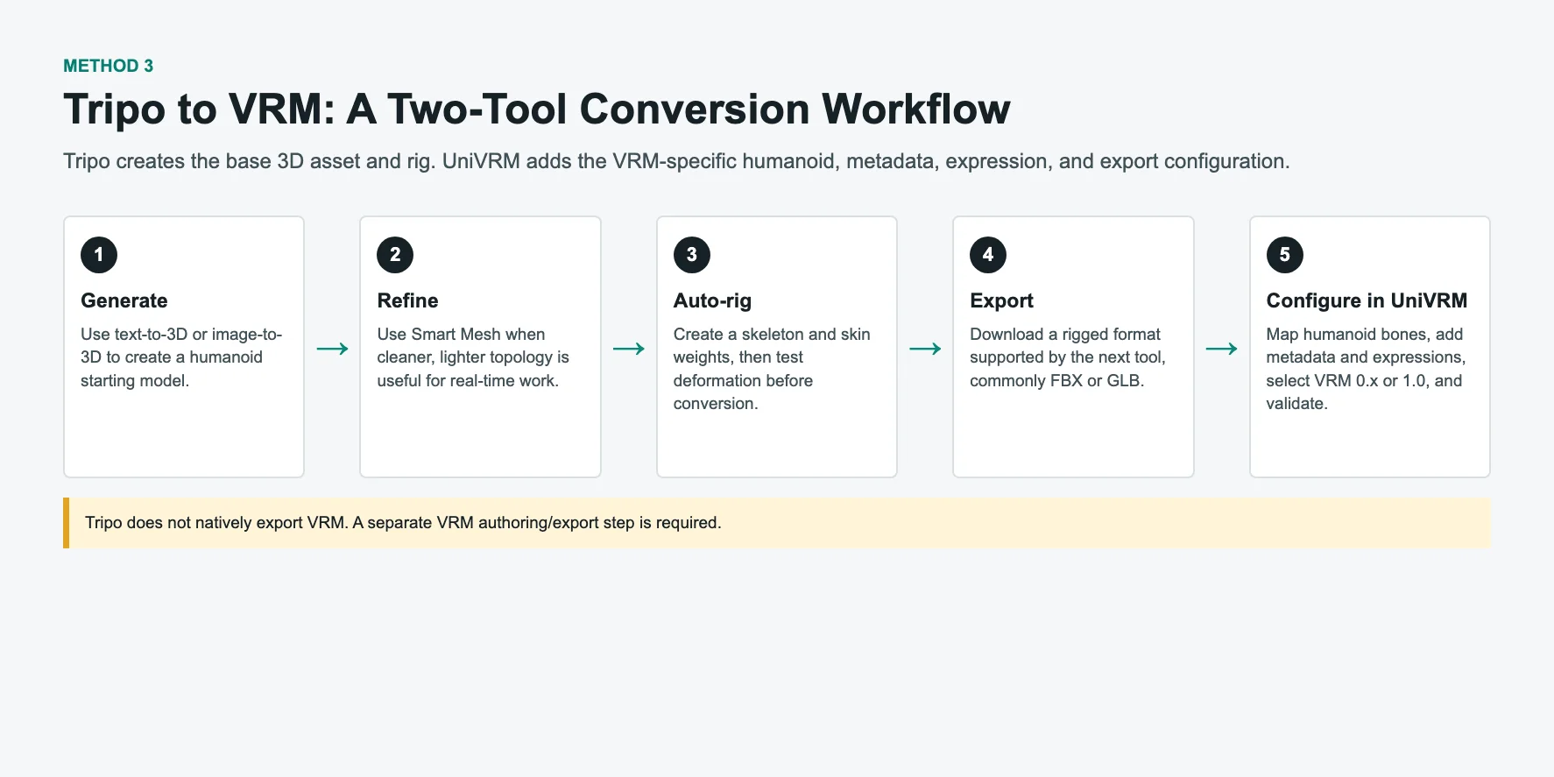
Task: Click the step 2 number badge
Action: (x=395, y=255)
